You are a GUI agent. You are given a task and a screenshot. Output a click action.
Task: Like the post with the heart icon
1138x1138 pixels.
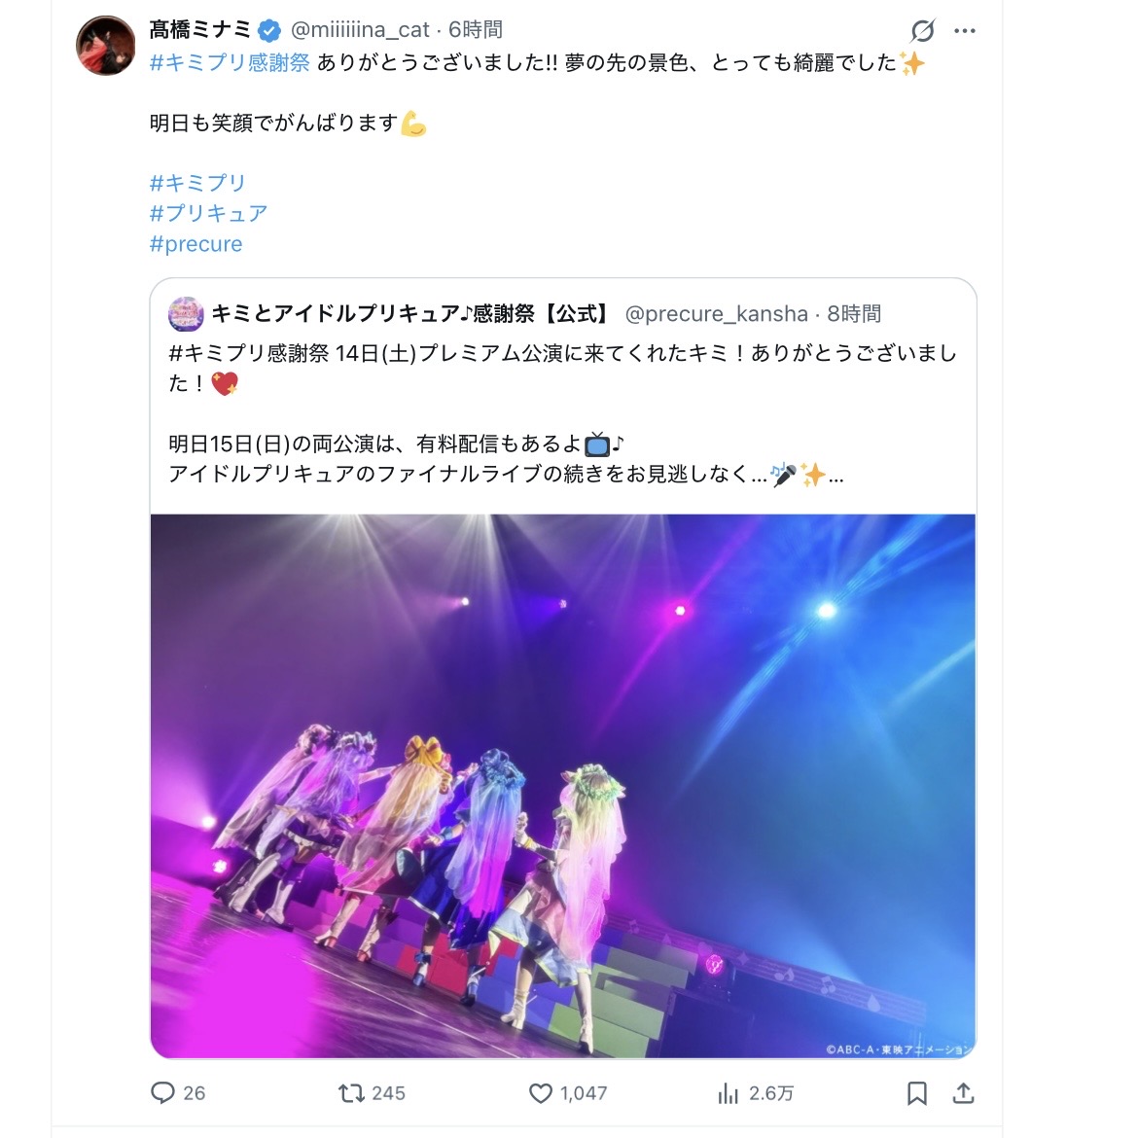tap(540, 1093)
